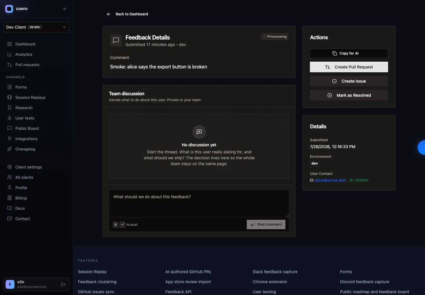Image resolution: width=425 pixels, height=295 pixels.
Task: Click the Create Pull Request button
Action: pos(349,67)
